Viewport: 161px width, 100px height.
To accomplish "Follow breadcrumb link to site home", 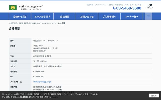I will click(x=32, y=23).
